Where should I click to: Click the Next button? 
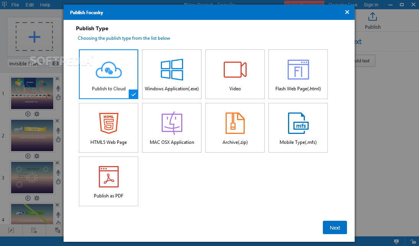(x=335, y=228)
